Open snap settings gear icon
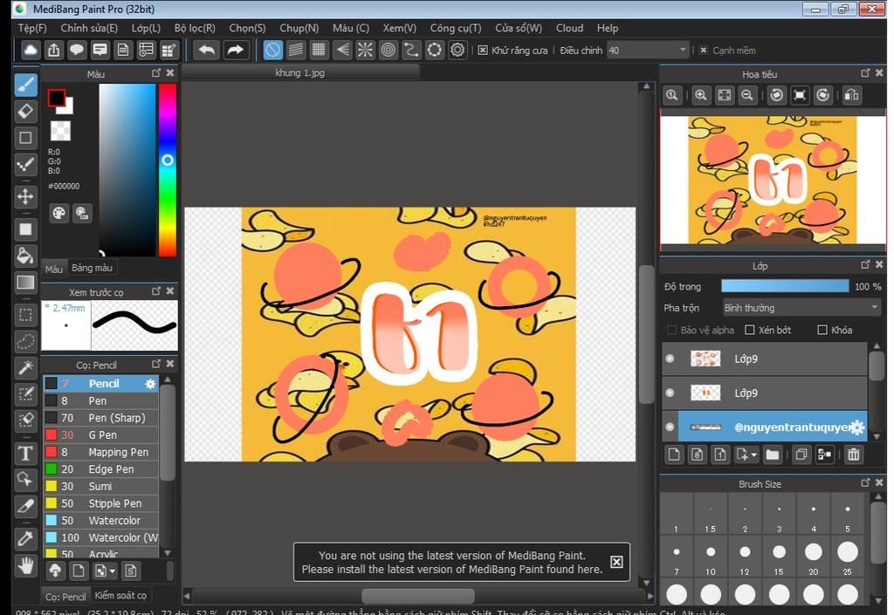This screenshot has height=615, width=894. pos(457,50)
